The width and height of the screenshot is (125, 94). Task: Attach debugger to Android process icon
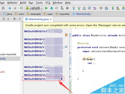click(x=62, y=8)
